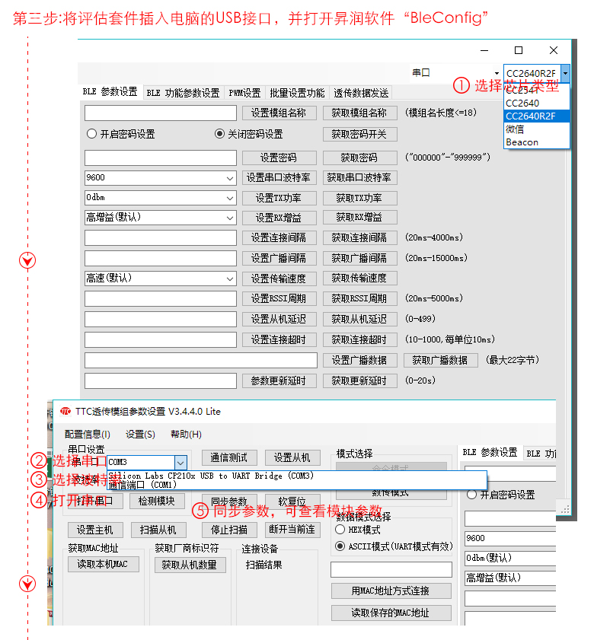Click 获取串口波特率 button
594x640 pixels.
(x=360, y=178)
